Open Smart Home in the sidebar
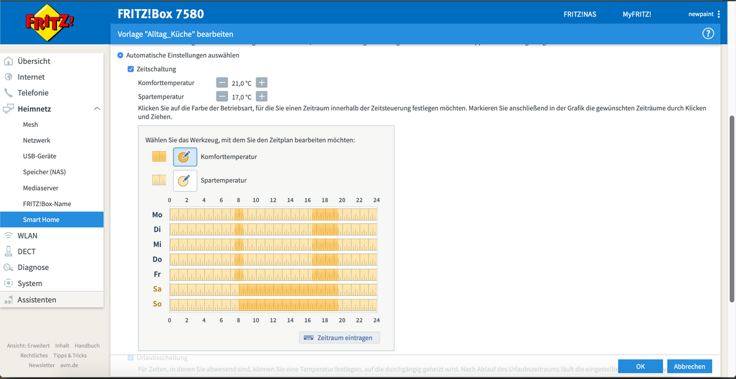The image size is (736, 379). (x=52, y=220)
